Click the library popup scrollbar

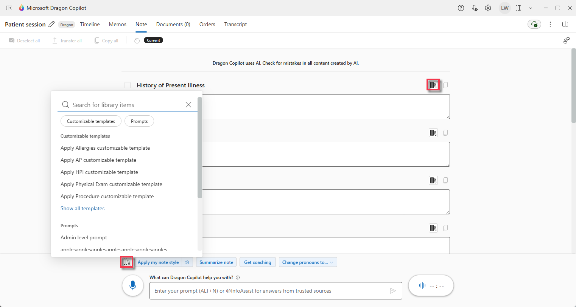[200, 147]
